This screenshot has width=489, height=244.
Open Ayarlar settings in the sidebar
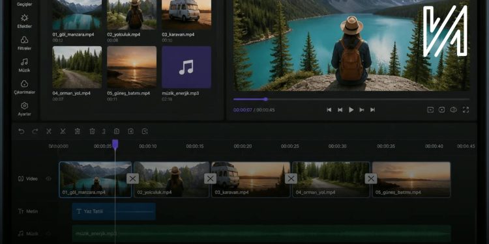(x=24, y=109)
